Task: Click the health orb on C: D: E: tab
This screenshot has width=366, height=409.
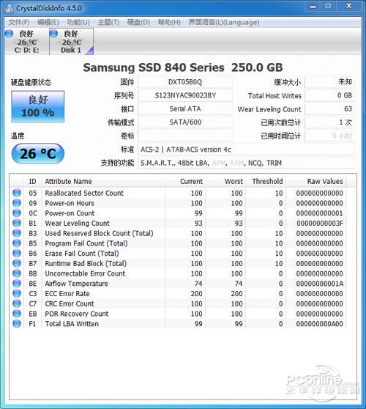Action: 9,34
